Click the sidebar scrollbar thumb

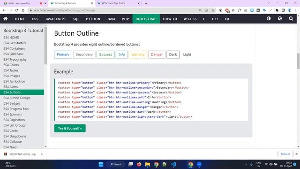tap(45, 46)
